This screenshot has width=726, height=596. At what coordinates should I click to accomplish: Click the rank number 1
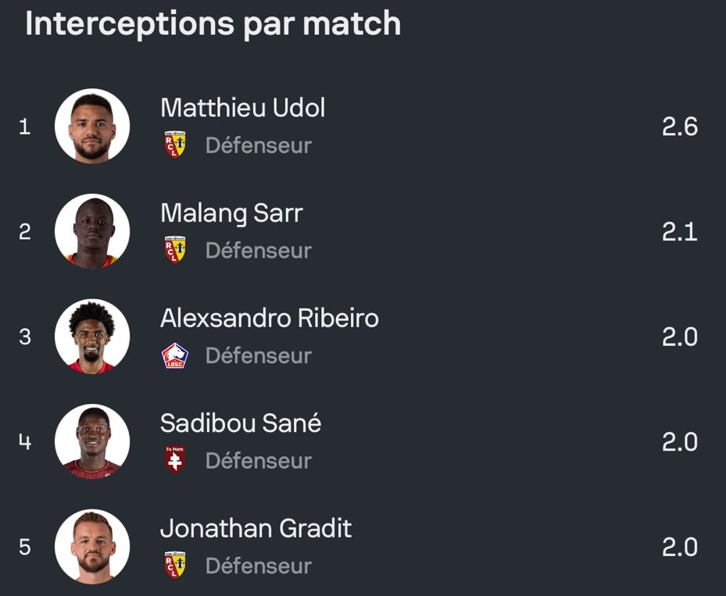coord(25,127)
